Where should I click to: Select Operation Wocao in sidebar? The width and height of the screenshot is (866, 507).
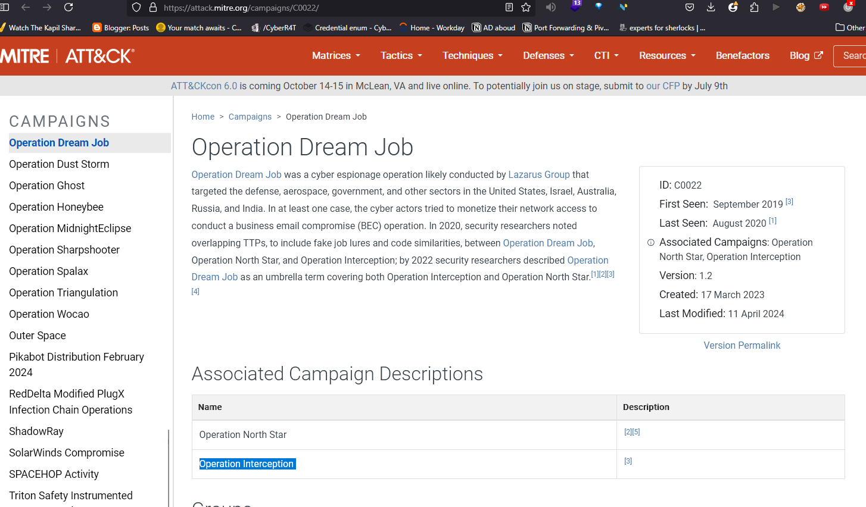coord(49,314)
